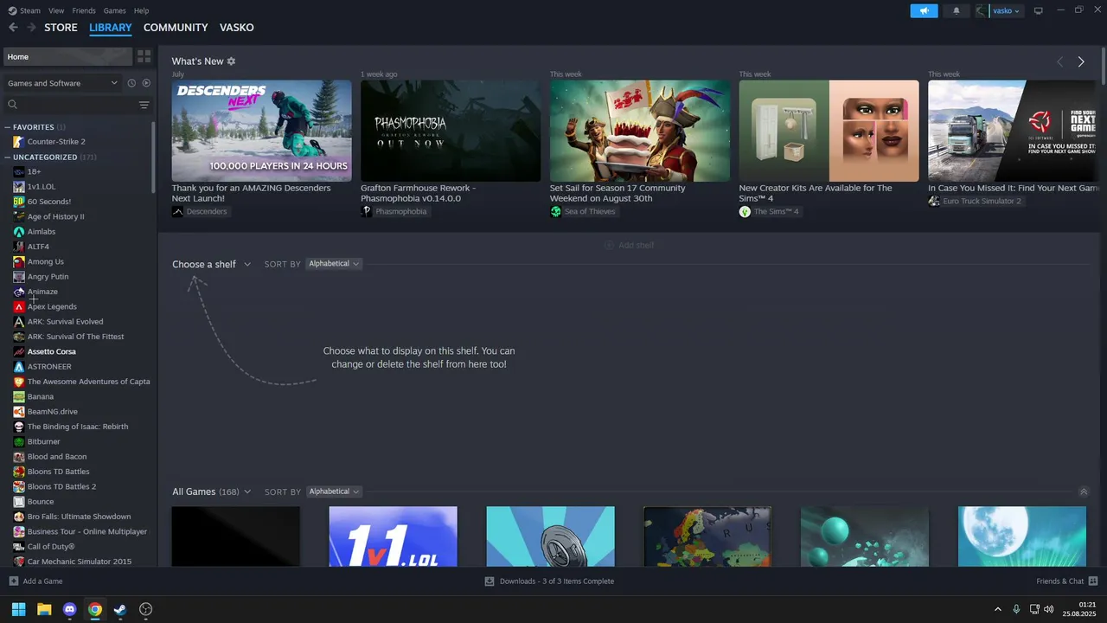Screen dimensions: 1107x623
Task: Open New Creator Kits Sims 4 news
Action: [816, 193]
